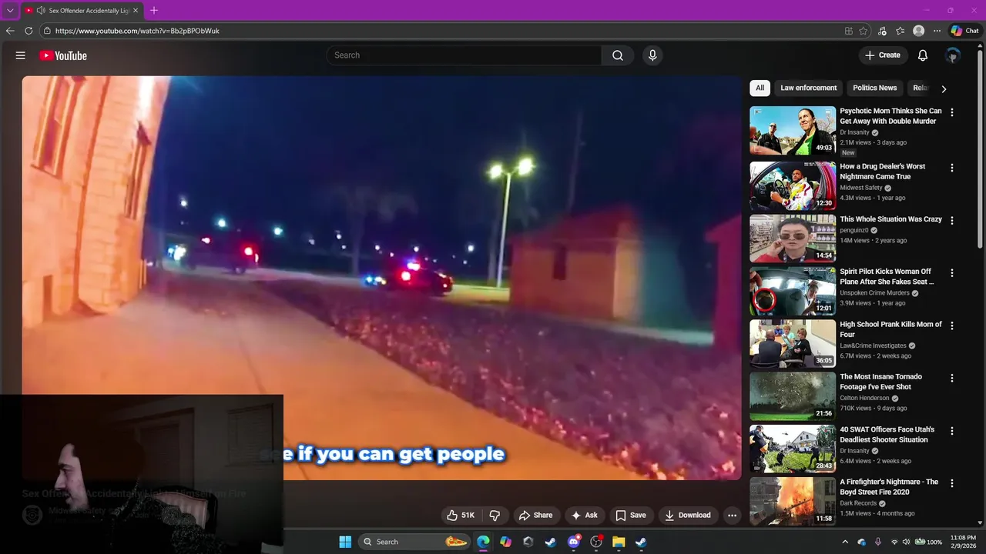Image resolution: width=986 pixels, height=554 pixels.
Task: Dislike the video with thumbs down
Action: [495, 516]
